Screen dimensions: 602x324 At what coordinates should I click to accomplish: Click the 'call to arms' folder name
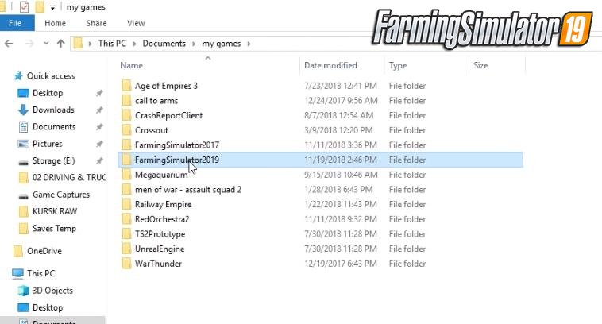point(156,101)
